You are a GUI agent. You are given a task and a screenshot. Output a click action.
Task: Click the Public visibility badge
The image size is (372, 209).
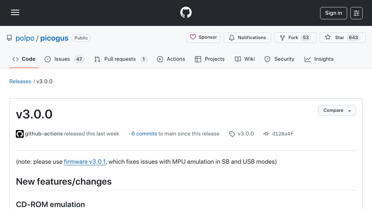(x=81, y=38)
